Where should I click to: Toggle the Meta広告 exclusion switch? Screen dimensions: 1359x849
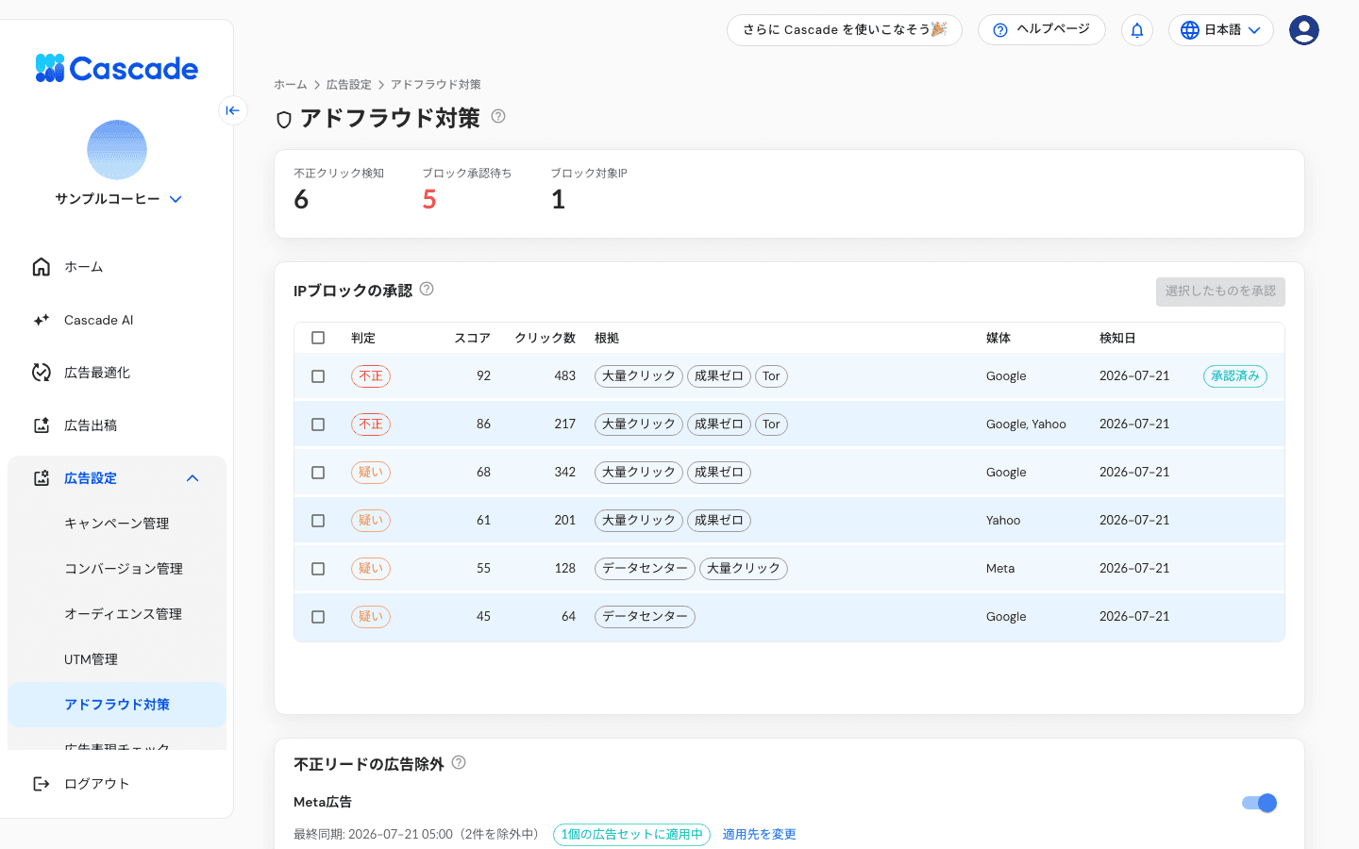pyautogui.click(x=1259, y=803)
